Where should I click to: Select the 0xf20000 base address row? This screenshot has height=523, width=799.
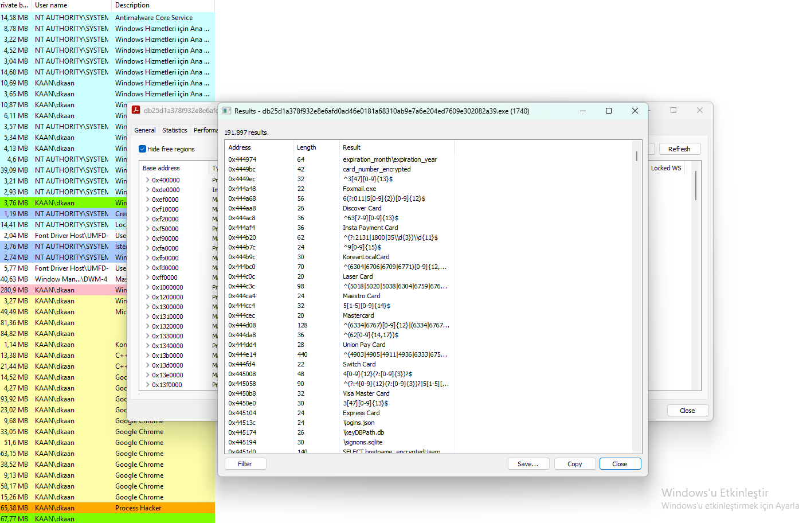[179, 219]
